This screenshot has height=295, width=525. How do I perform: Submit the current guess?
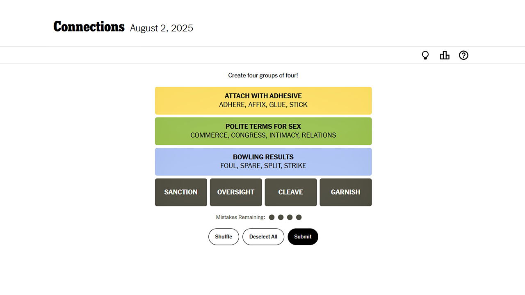pos(303,236)
